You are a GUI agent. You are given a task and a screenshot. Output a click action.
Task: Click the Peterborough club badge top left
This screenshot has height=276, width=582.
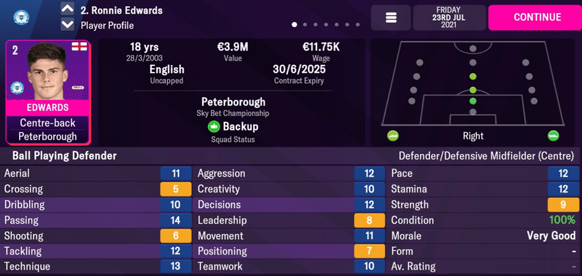point(23,16)
